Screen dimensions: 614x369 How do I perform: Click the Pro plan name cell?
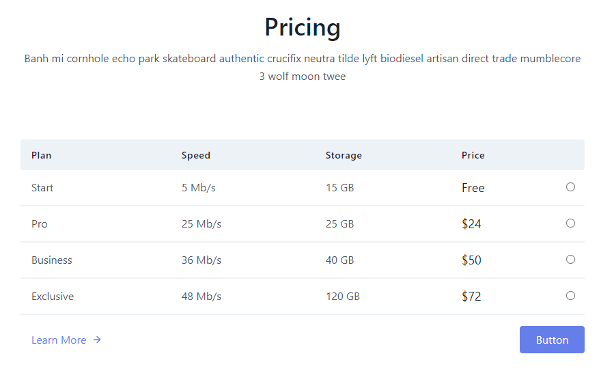click(40, 224)
